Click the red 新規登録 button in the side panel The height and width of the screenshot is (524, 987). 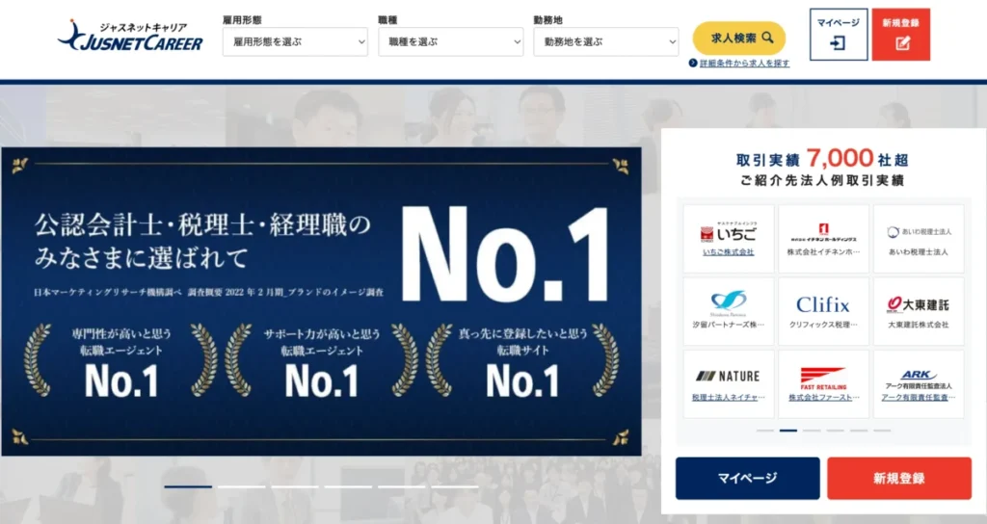pos(899,479)
